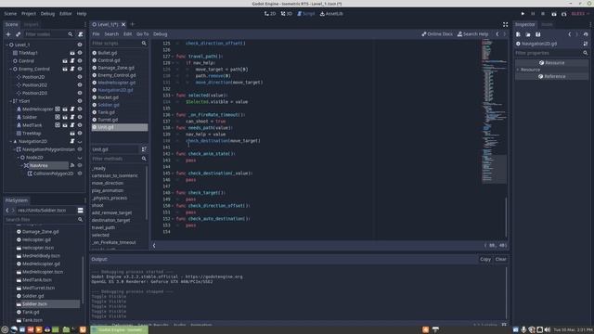Screen dimensions: 594x334
Task: Go to previous script with left chevron
Action: pyautogui.click(x=497, y=34)
